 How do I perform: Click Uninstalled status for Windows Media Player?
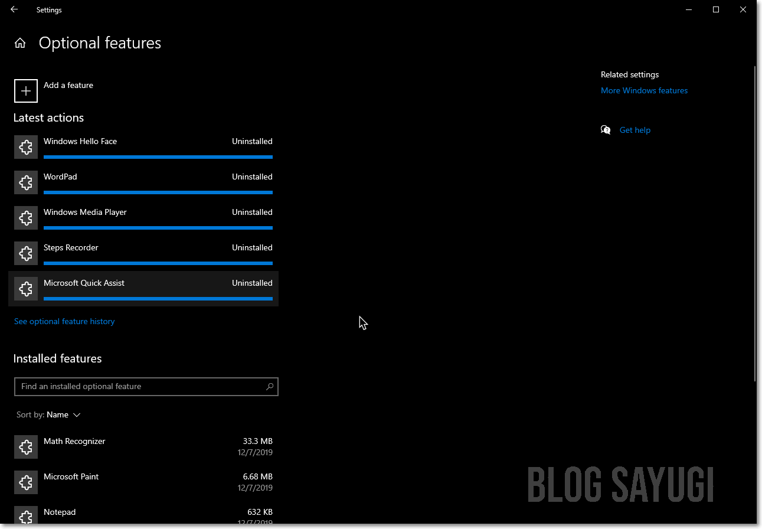(252, 212)
